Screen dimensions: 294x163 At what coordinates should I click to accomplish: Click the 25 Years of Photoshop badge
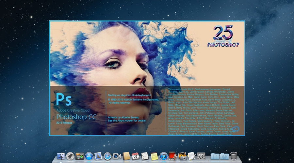coord(223,36)
